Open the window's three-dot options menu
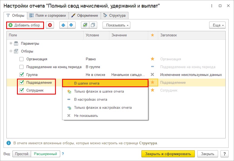This screenshot has width=234, height=161. (x=212, y=6)
